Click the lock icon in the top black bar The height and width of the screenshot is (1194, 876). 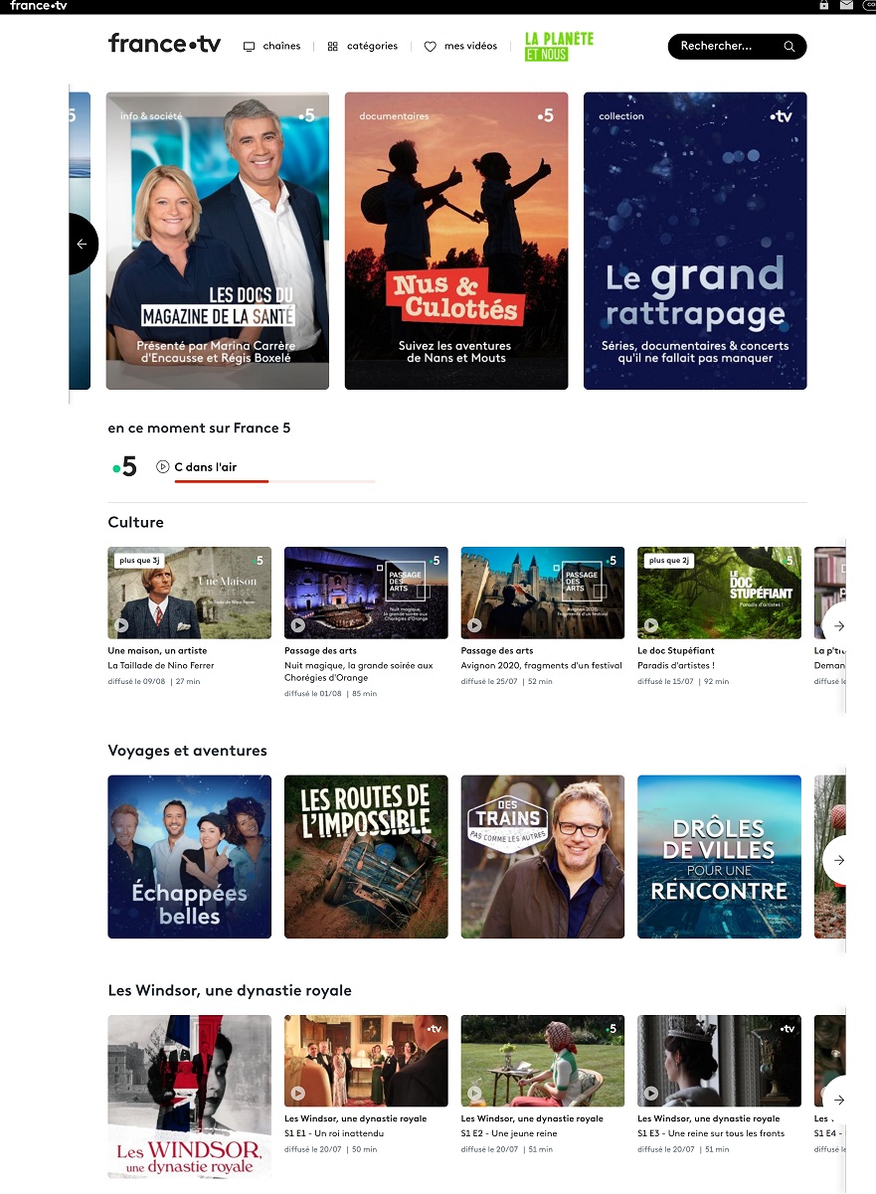(823, 5)
